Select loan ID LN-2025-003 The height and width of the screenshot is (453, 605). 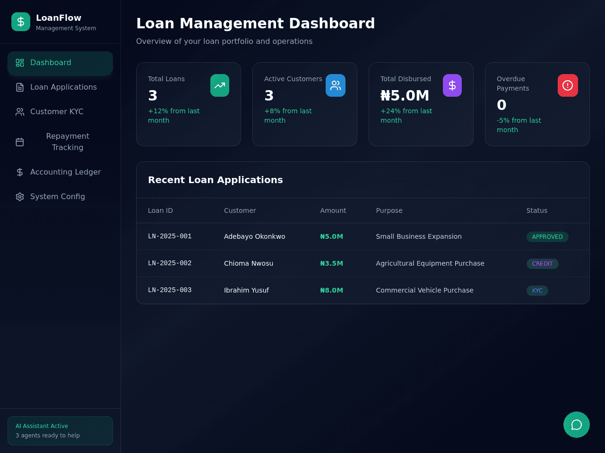[170, 290]
